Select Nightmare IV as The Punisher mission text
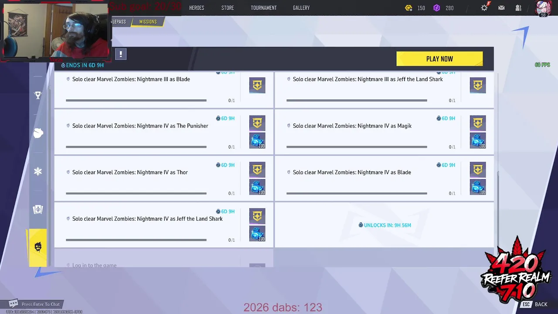 140,126
